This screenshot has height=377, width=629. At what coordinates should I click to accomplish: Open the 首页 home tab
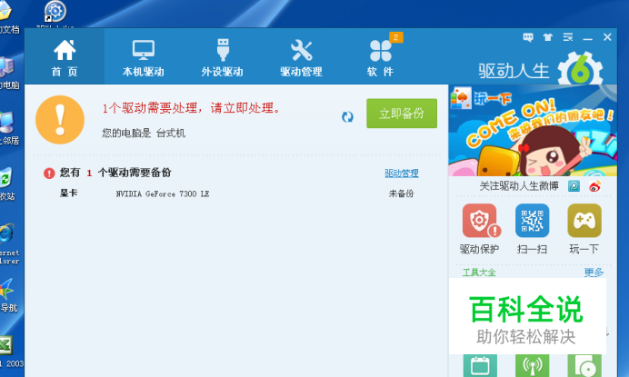[65, 57]
